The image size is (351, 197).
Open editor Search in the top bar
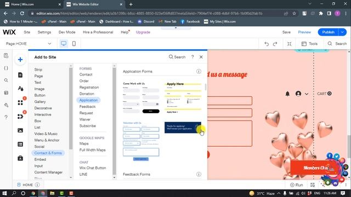pyautogui.click(x=337, y=44)
